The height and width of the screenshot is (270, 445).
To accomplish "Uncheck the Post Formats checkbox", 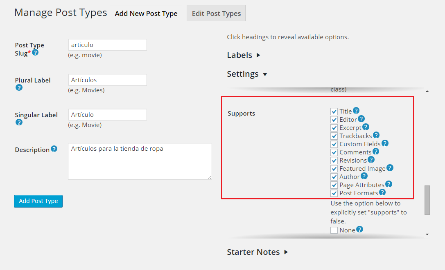I will [x=334, y=194].
